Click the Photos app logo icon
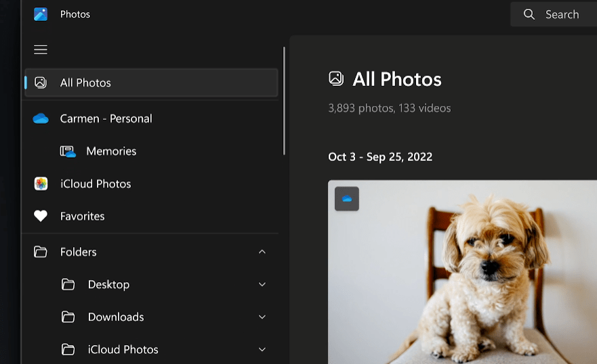The width and height of the screenshot is (597, 364). pyautogui.click(x=41, y=14)
